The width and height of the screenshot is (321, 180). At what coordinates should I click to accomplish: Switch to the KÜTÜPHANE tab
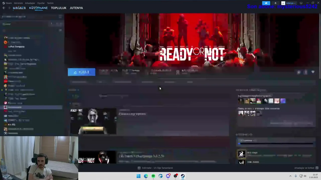(38, 8)
